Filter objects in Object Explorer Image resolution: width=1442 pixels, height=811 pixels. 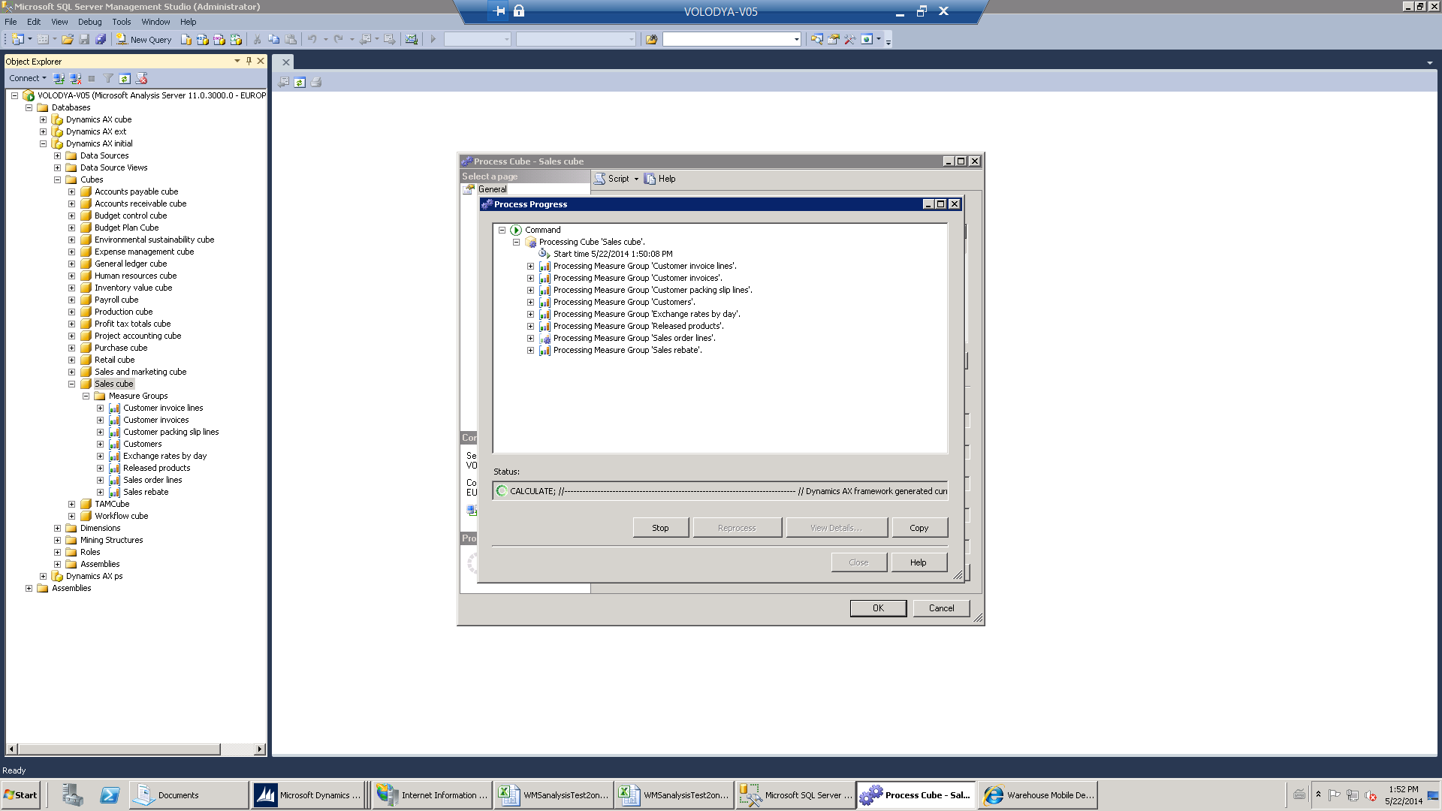[108, 78]
